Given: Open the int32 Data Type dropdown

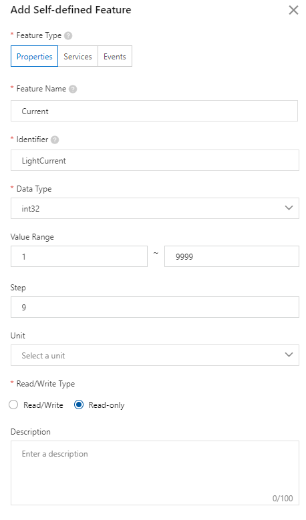Looking at the screenshot, I should click(x=154, y=208).
